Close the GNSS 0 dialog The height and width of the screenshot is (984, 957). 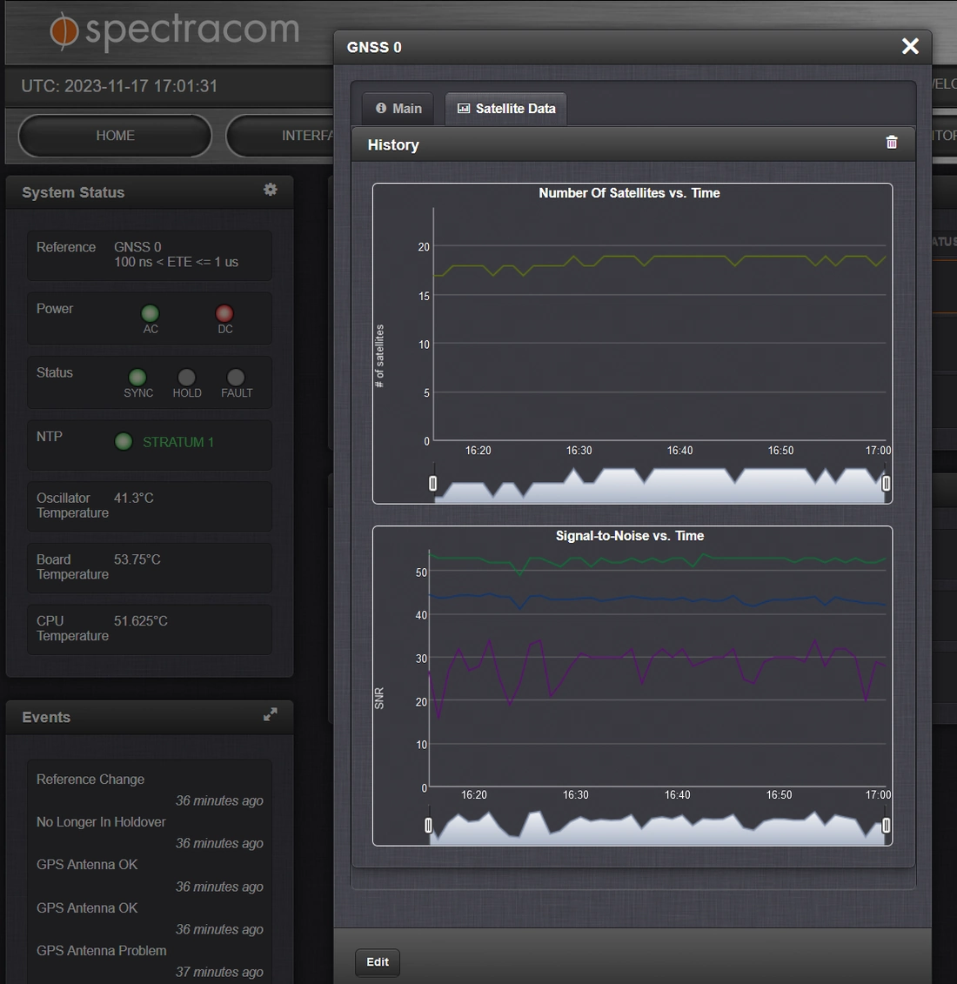click(910, 46)
